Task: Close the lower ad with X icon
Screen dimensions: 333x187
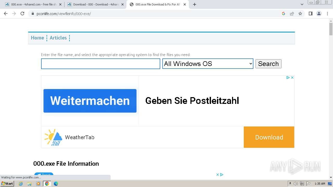Action: click(218, 175)
